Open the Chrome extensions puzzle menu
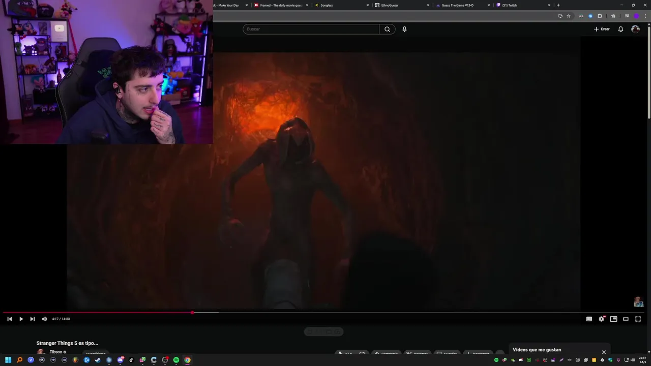This screenshot has height=366, width=651. [600, 16]
